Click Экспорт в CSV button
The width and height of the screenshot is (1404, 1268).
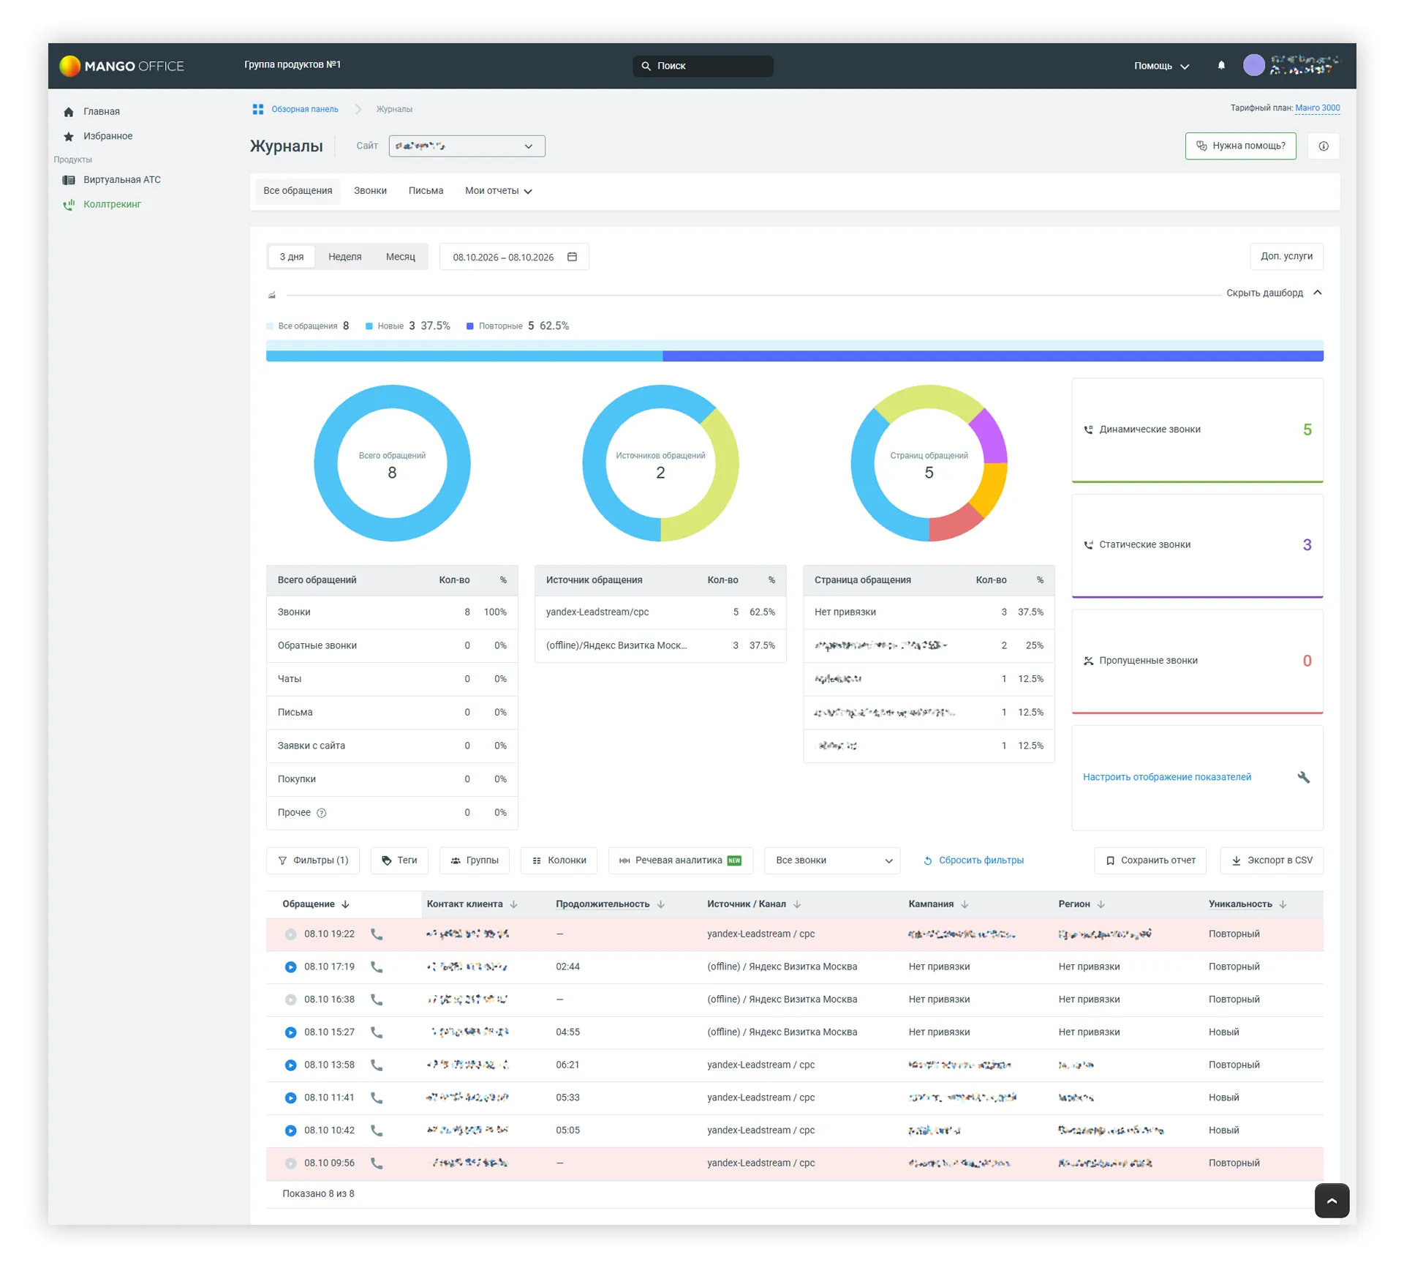(x=1271, y=860)
